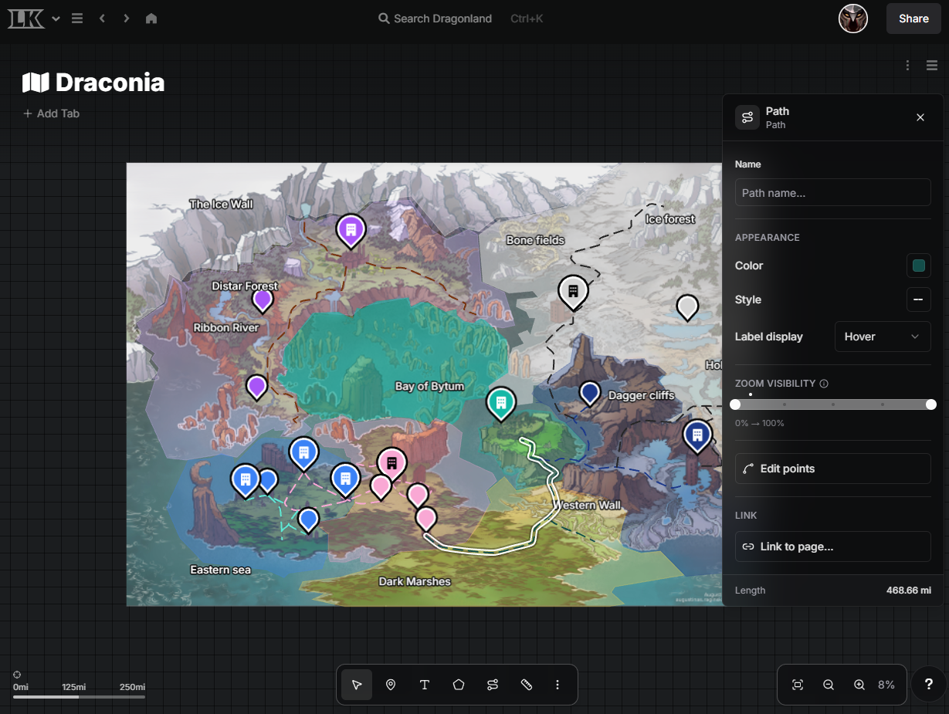Click the Share button
Viewport: 949px width, 714px height.
(913, 18)
